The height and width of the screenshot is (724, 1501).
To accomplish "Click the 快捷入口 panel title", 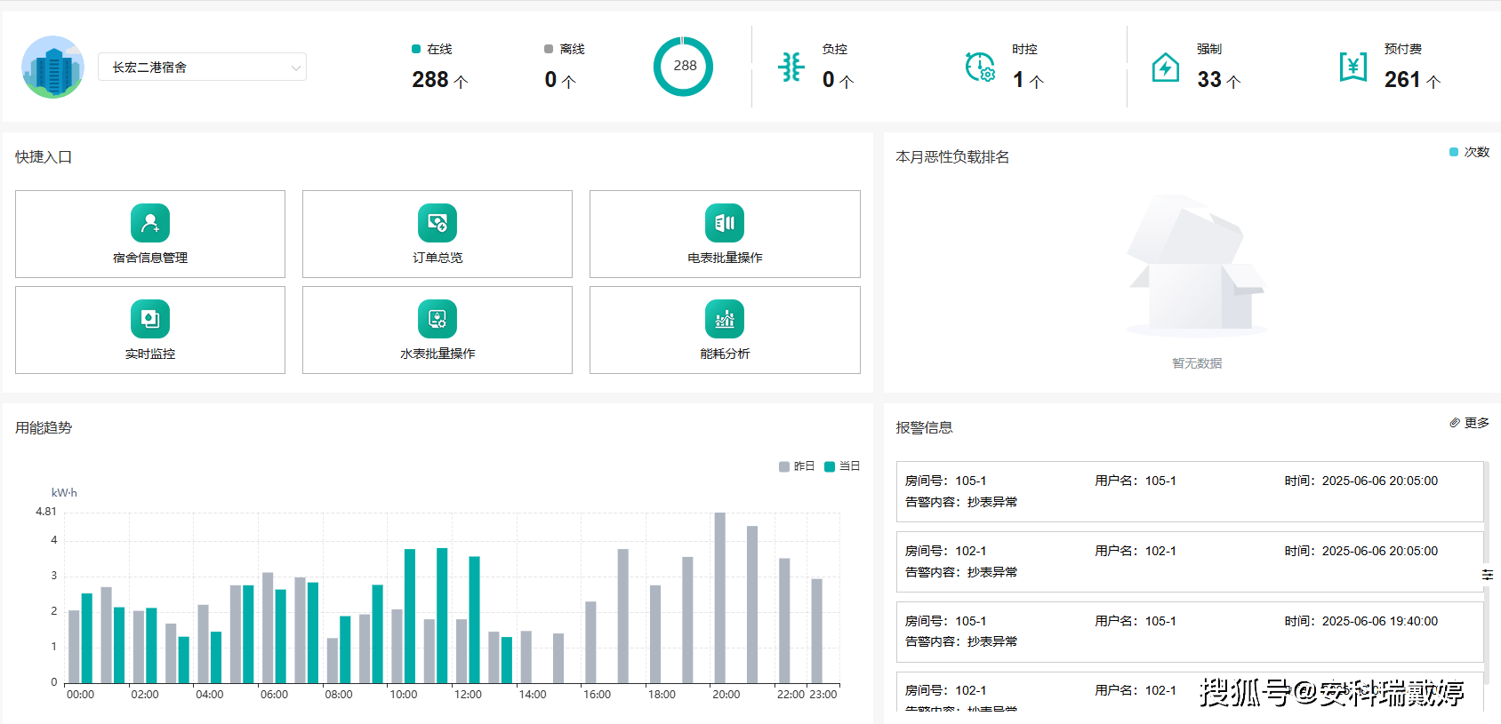I will click(44, 157).
